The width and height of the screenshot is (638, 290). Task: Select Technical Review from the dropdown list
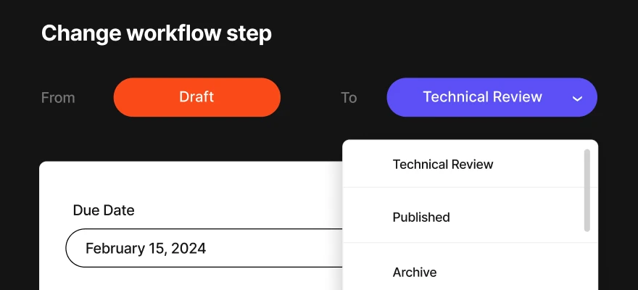click(442, 165)
